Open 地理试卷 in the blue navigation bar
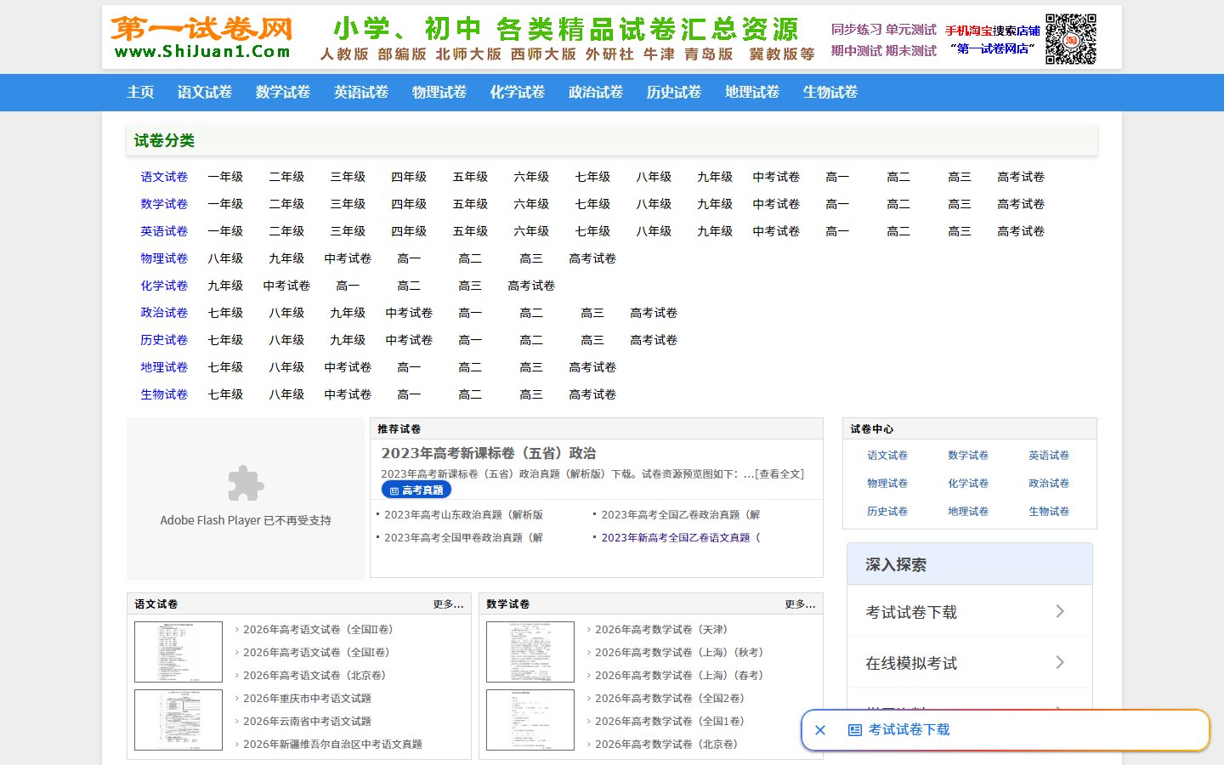The height and width of the screenshot is (765, 1224). click(752, 92)
